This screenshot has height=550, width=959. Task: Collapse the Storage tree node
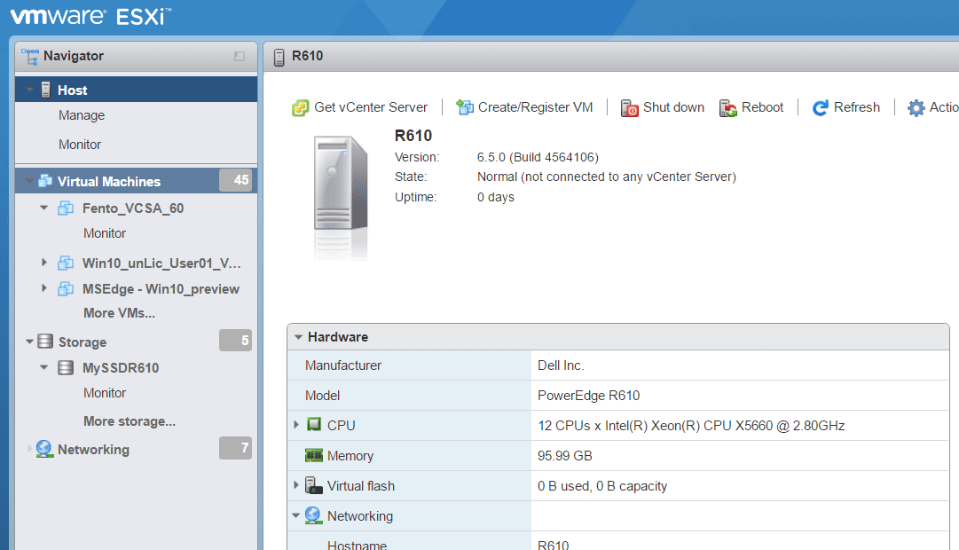[x=29, y=342]
